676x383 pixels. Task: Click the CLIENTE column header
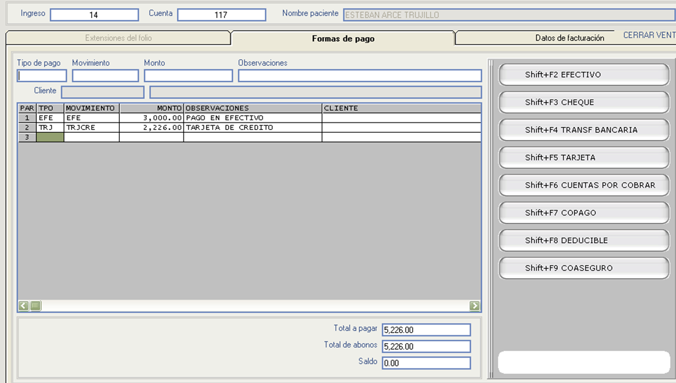[402, 108]
